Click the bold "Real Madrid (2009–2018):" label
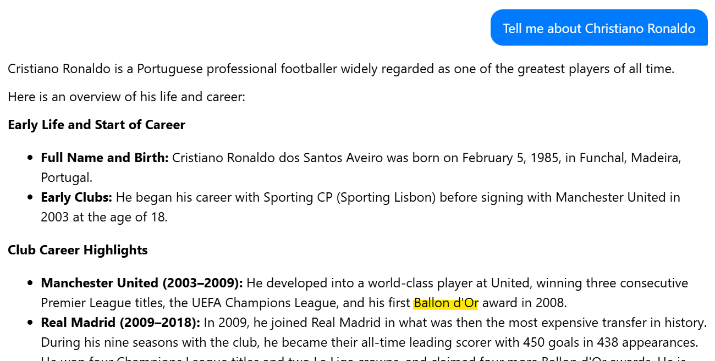Viewport: 715px width, 361px height. point(120,323)
